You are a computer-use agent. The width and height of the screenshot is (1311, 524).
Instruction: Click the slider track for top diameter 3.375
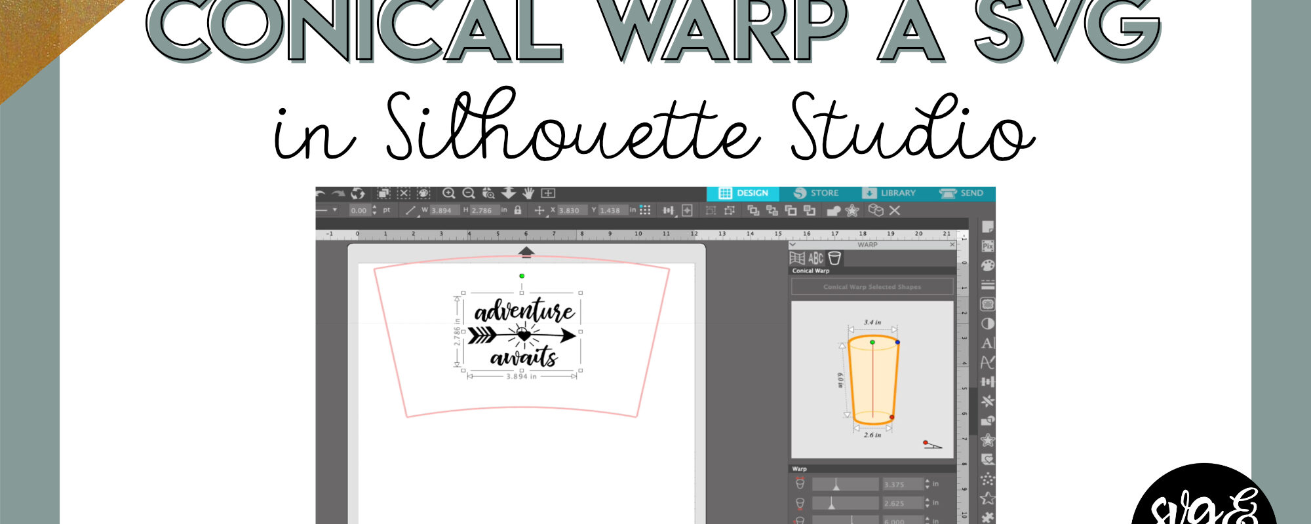click(x=846, y=484)
